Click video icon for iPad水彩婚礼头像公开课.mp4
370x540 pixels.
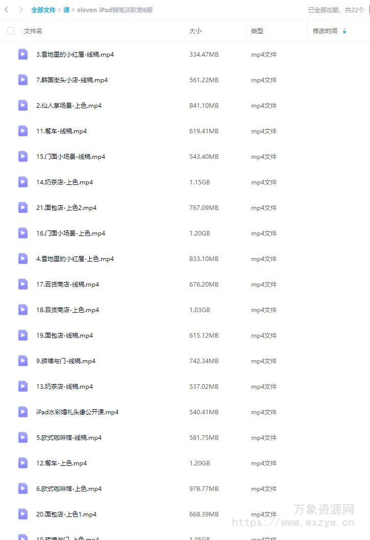click(x=23, y=412)
